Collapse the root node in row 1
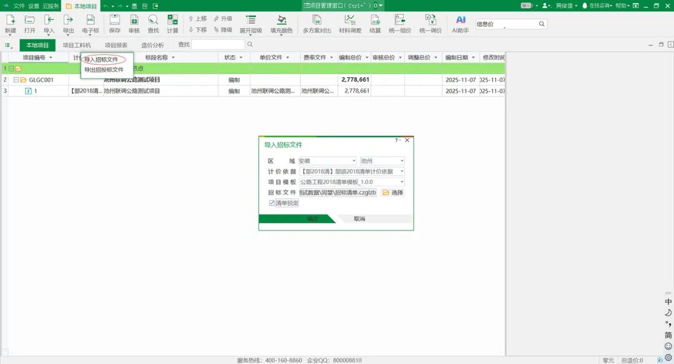This screenshot has height=364, width=674. pyautogui.click(x=11, y=69)
